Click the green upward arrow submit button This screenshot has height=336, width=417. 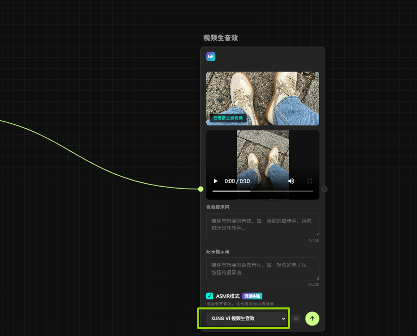312,318
